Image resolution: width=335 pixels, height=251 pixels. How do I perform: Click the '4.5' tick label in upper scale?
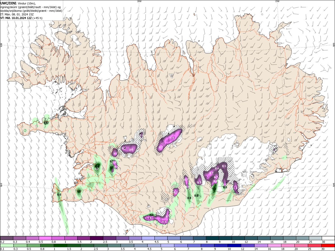pos(157,242)
